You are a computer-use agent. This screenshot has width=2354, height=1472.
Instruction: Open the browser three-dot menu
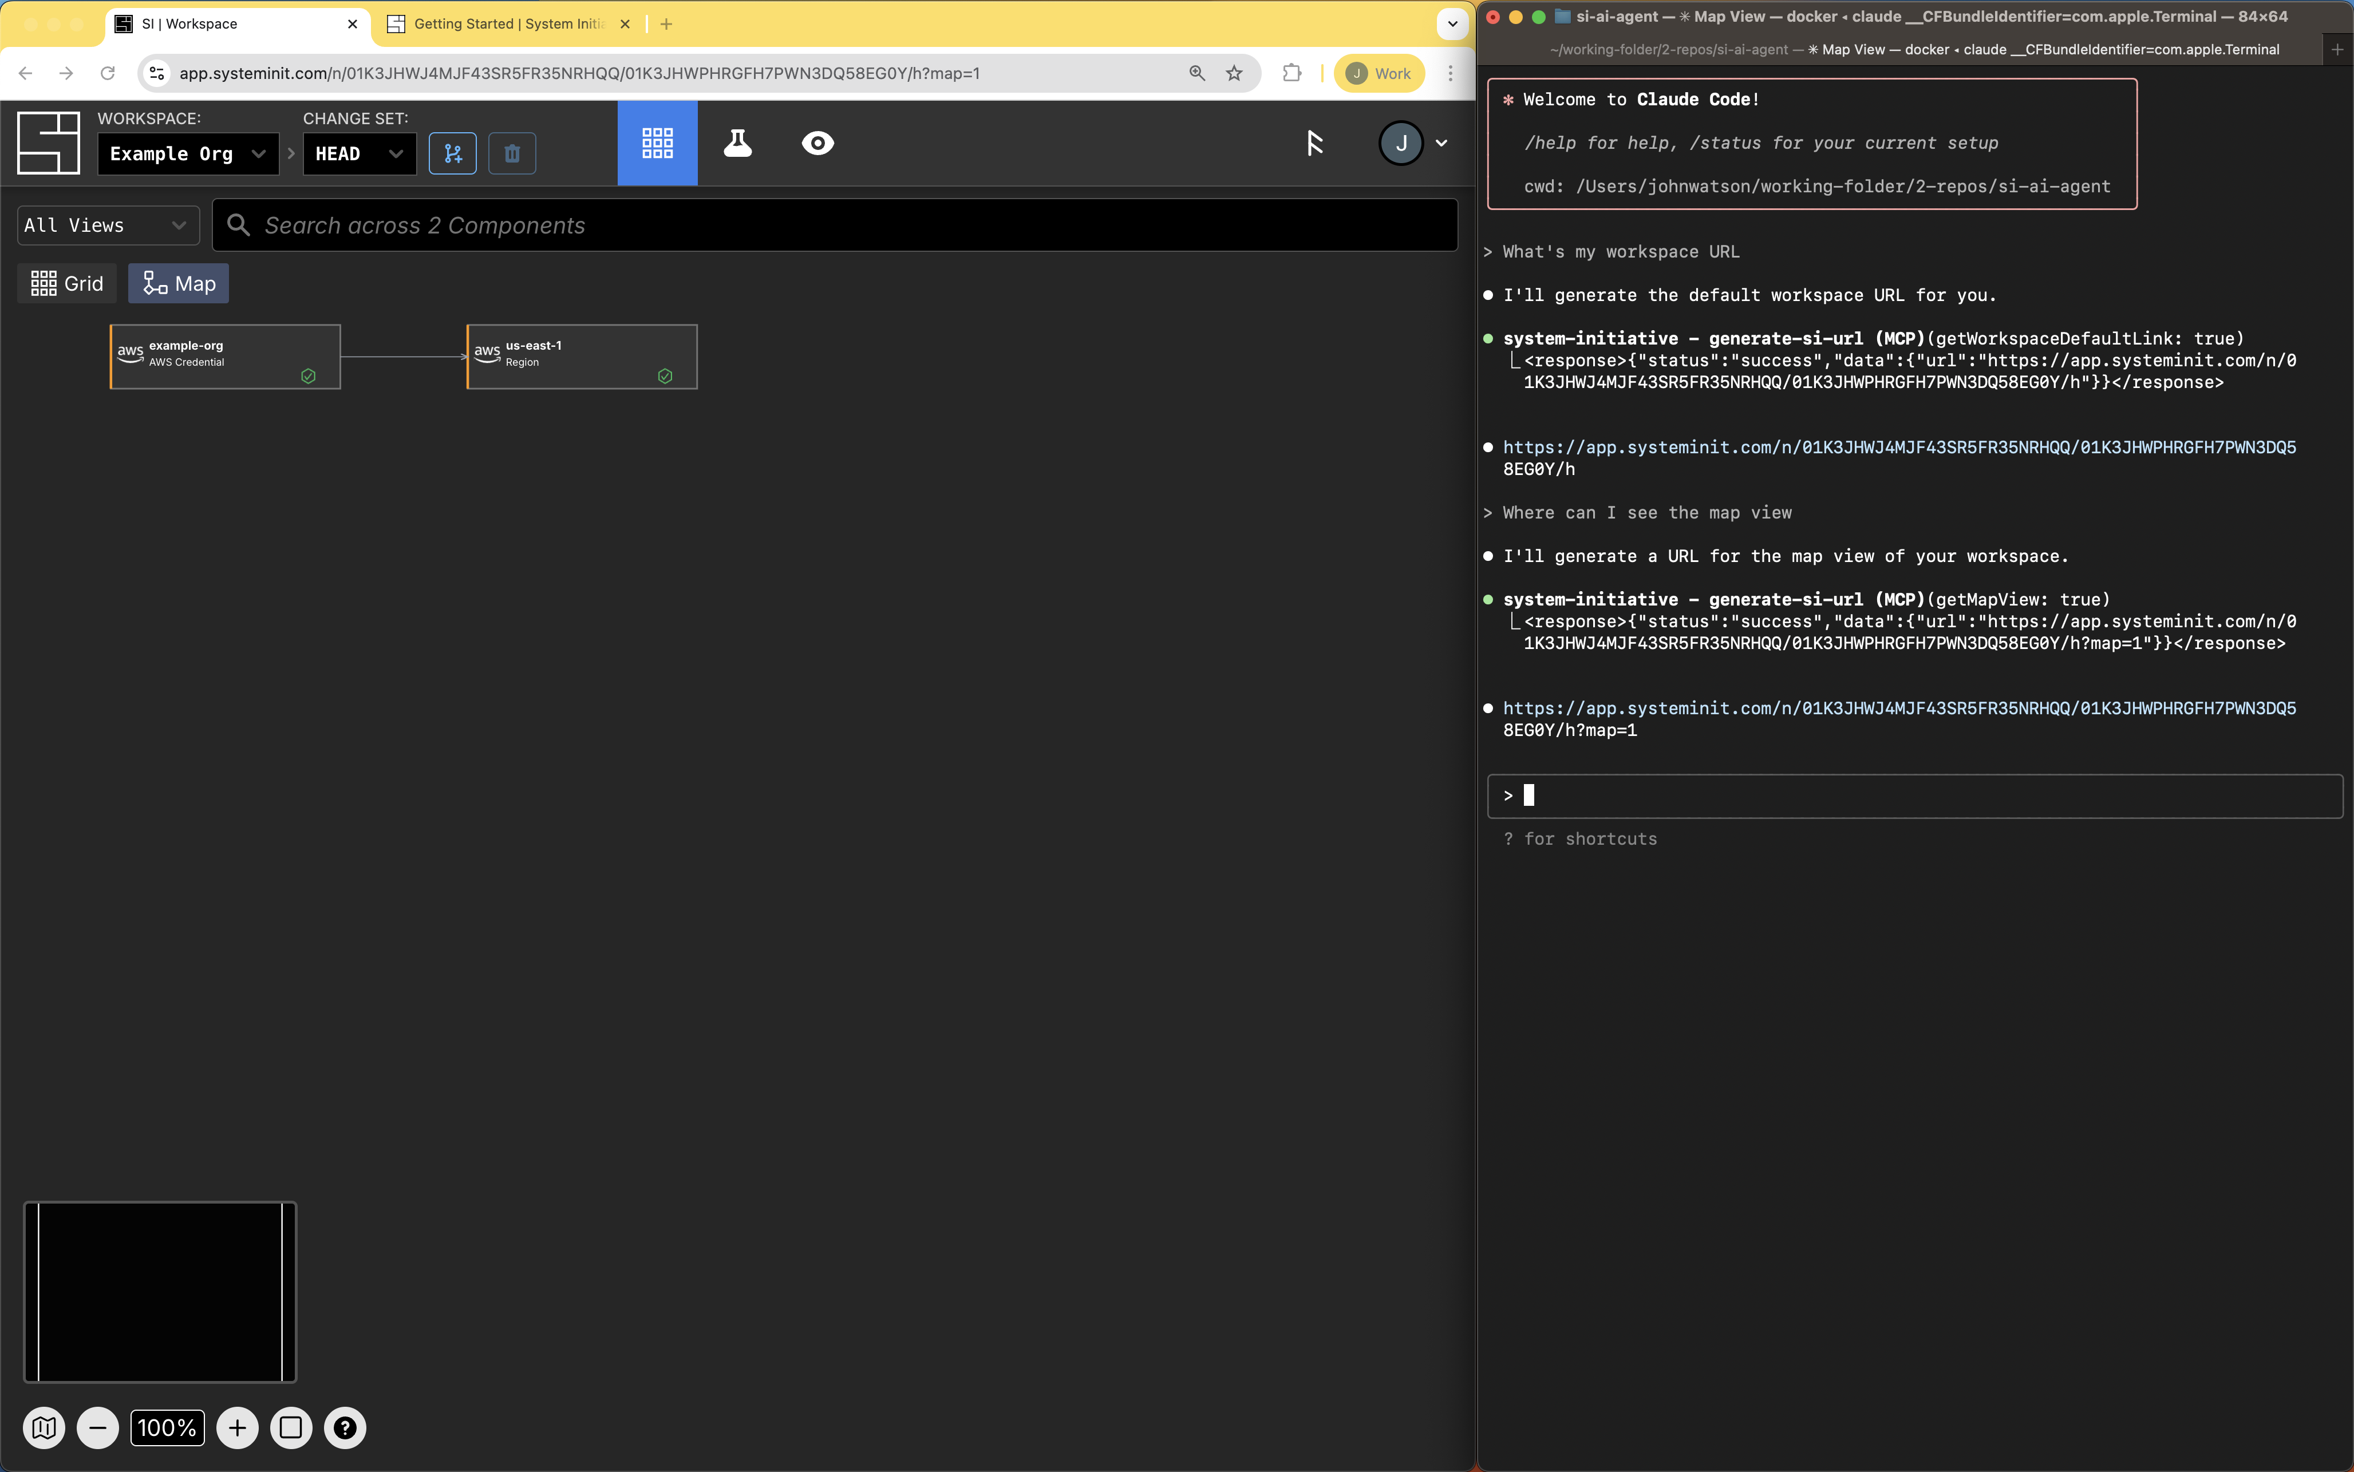(x=1451, y=73)
